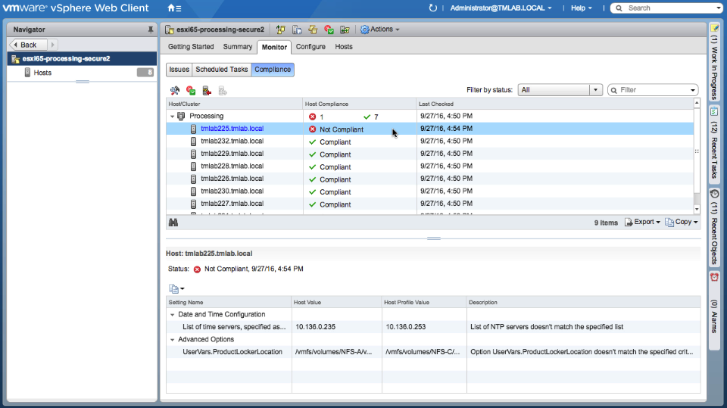
Task: Click the first toolbar icon beside the profile name
Action: (x=281, y=30)
